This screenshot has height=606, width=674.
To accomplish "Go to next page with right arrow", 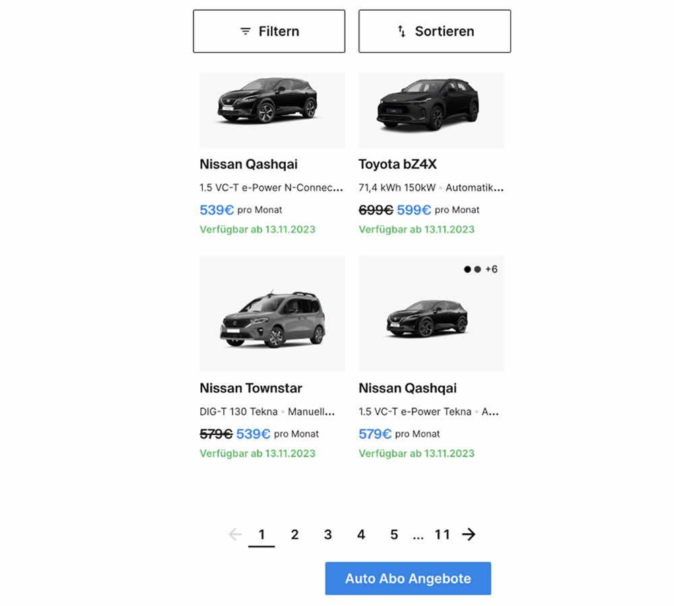I will (x=468, y=535).
